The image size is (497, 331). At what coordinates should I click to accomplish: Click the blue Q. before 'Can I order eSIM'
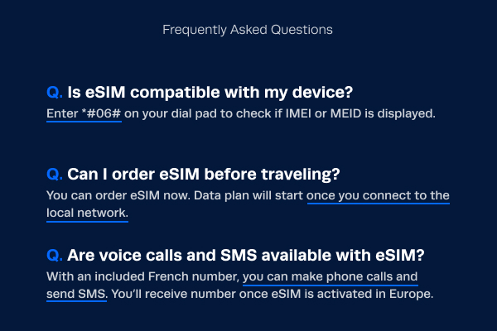[x=55, y=175]
